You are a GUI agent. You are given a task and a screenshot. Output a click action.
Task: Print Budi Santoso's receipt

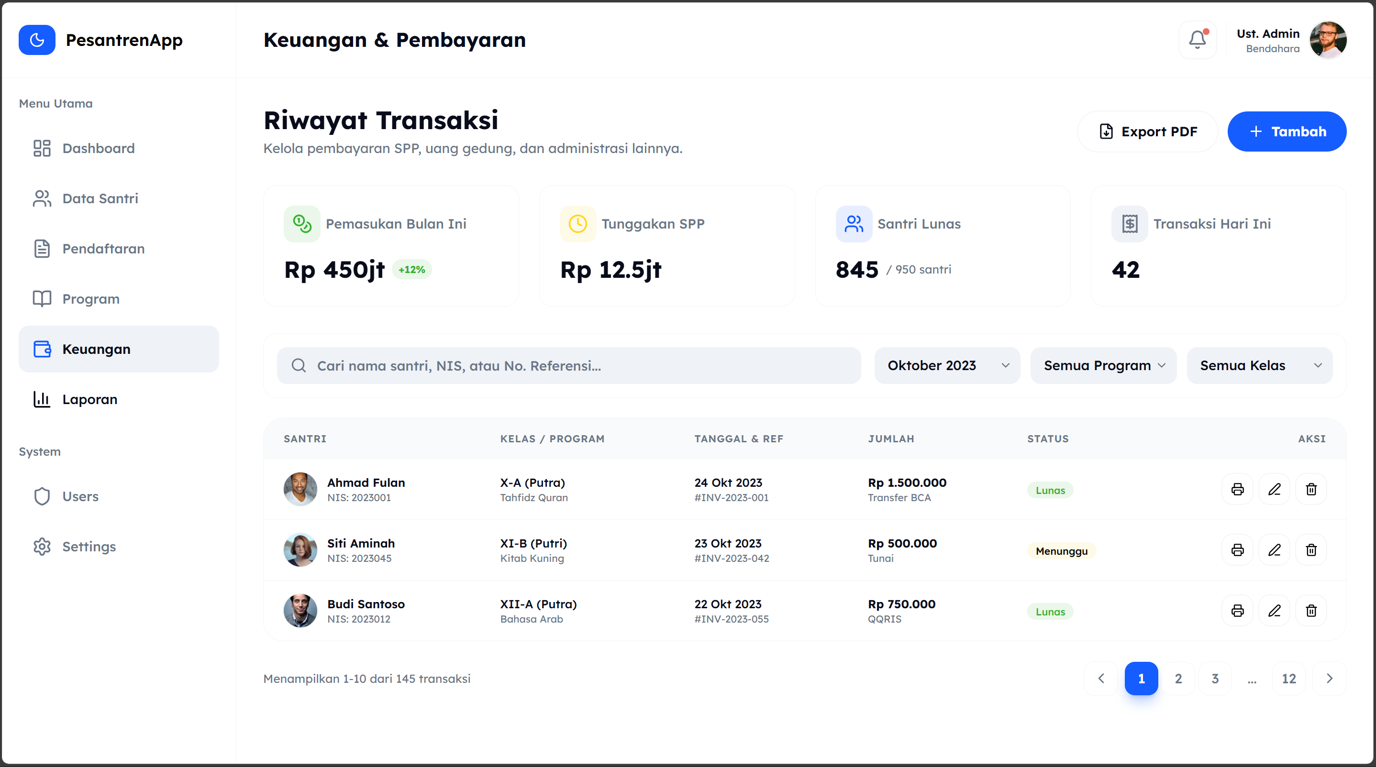1237,611
